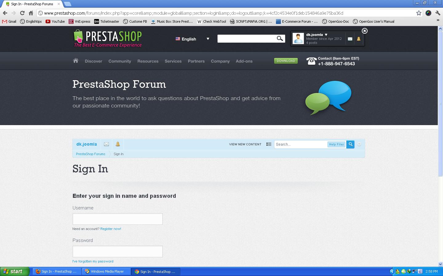Show more bookmarks with the chevron
The height and width of the screenshot is (276, 443).
[438, 21]
